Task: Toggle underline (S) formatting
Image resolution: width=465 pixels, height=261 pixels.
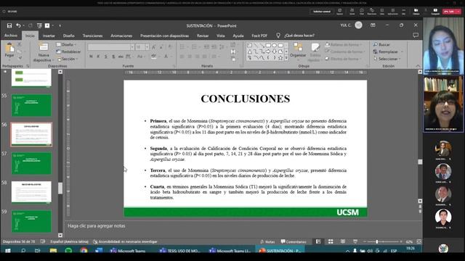Action: click(106, 57)
